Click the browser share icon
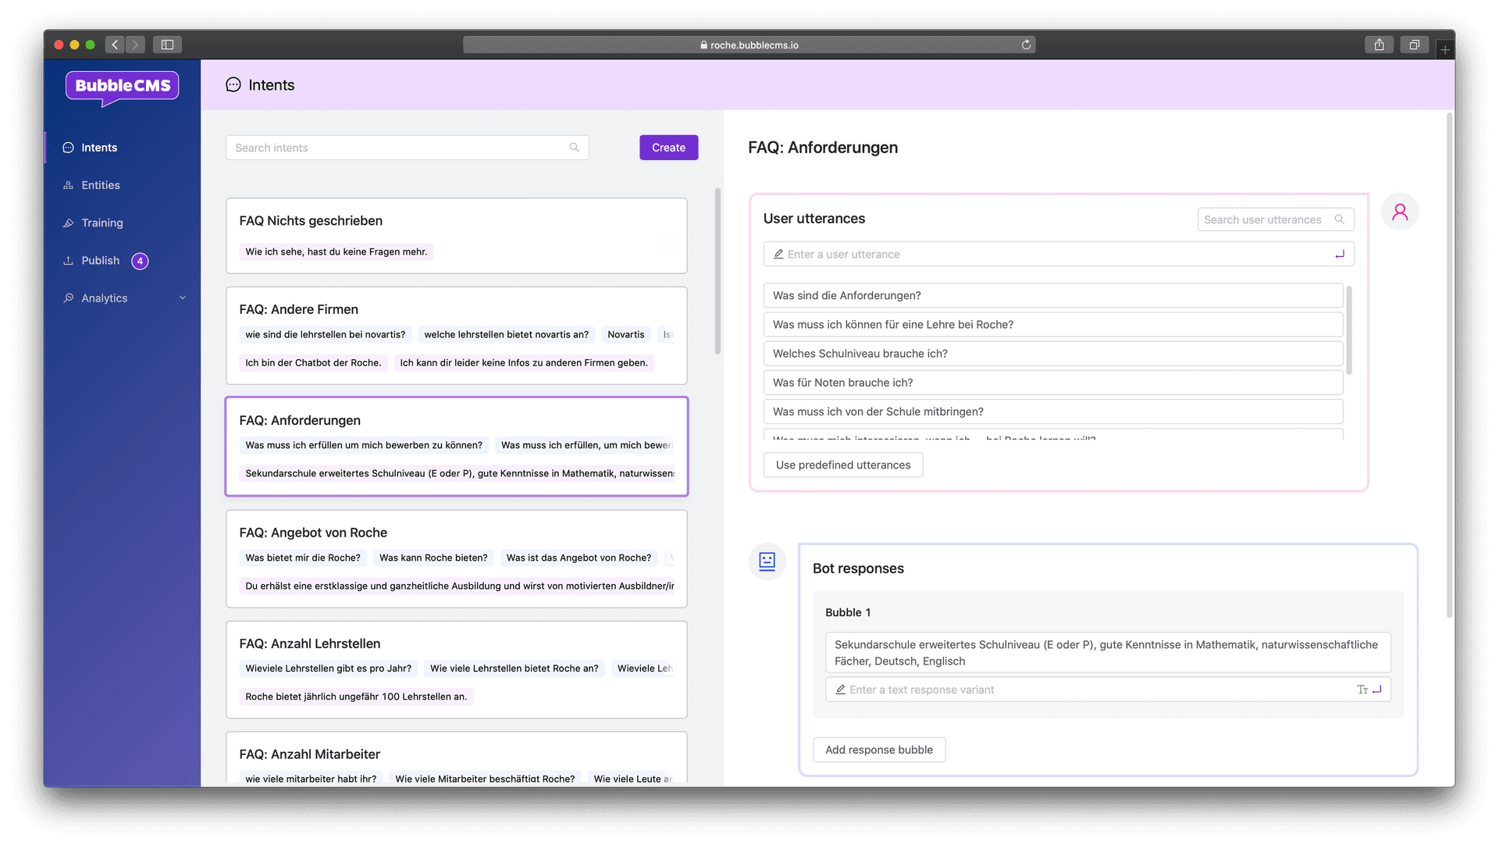Image resolution: width=1499 pixels, height=845 pixels. pos(1379,45)
